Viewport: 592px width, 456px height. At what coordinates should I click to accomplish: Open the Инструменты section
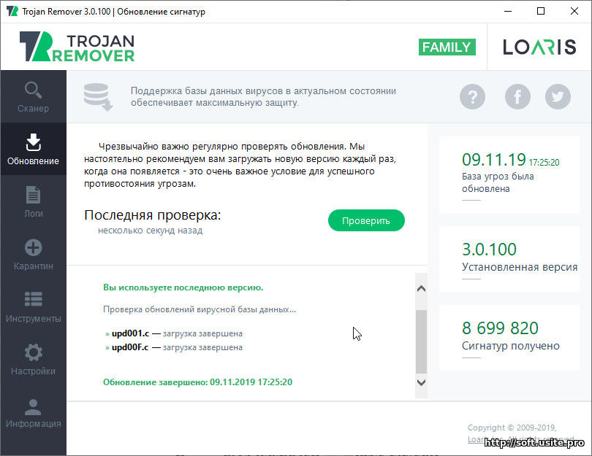tap(33, 307)
